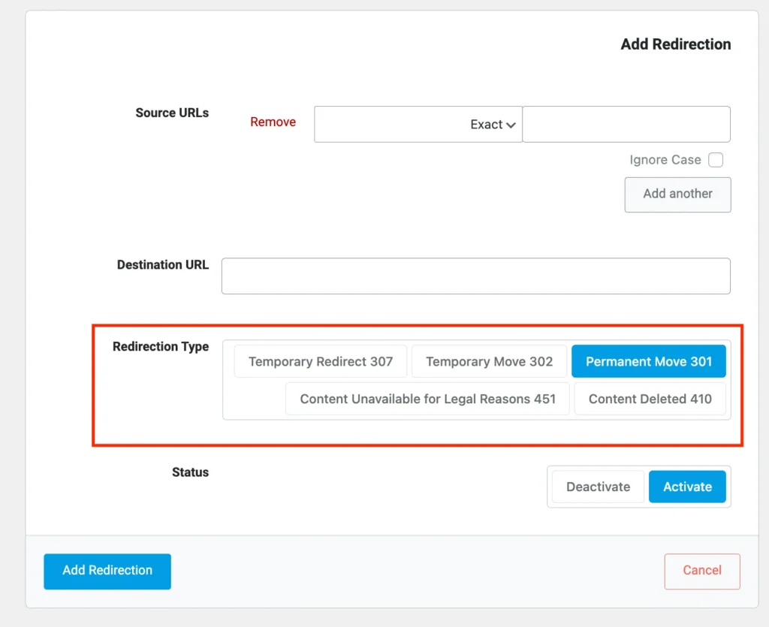This screenshot has width=769, height=627.
Task: Remove the source URL entry
Action: pos(273,122)
